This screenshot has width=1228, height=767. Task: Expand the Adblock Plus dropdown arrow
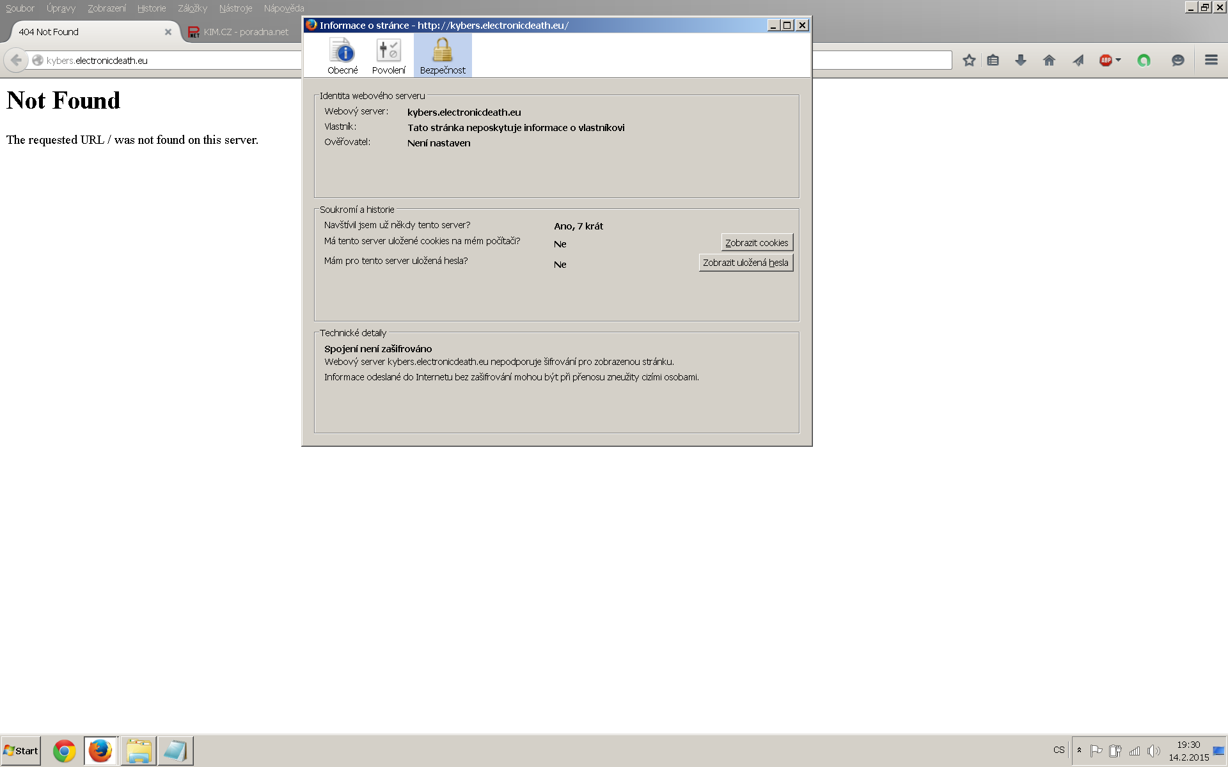[x=1118, y=60]
